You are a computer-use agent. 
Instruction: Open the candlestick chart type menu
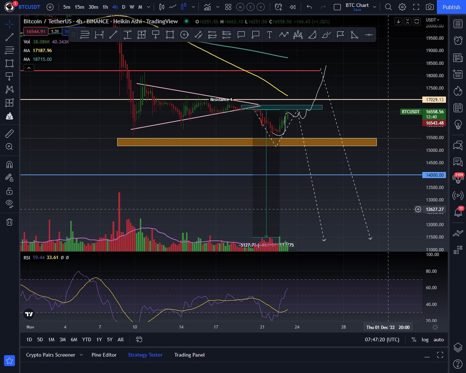click(162, 7)
